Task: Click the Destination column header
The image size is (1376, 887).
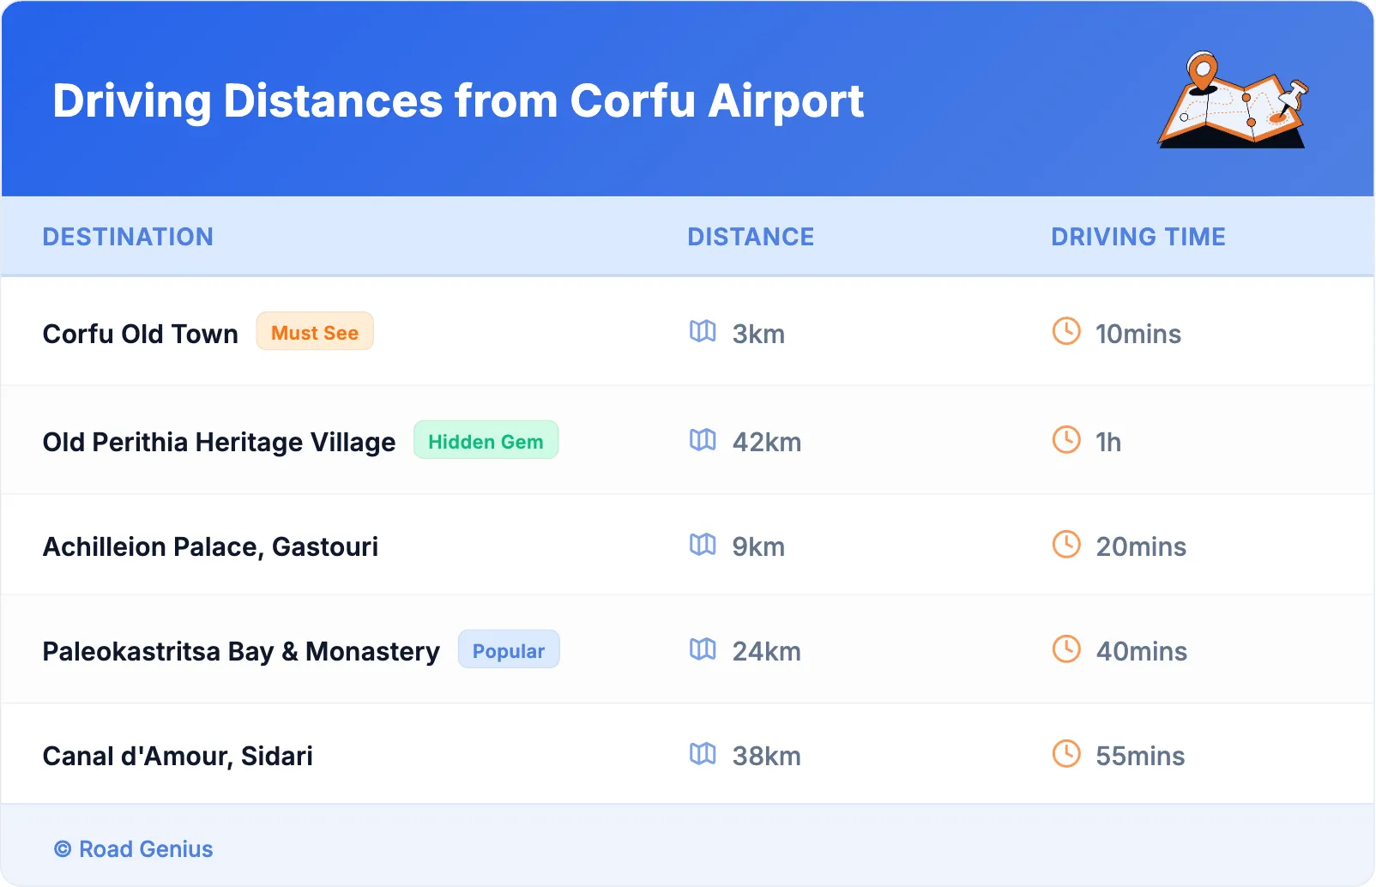Action: click(128, 237)
